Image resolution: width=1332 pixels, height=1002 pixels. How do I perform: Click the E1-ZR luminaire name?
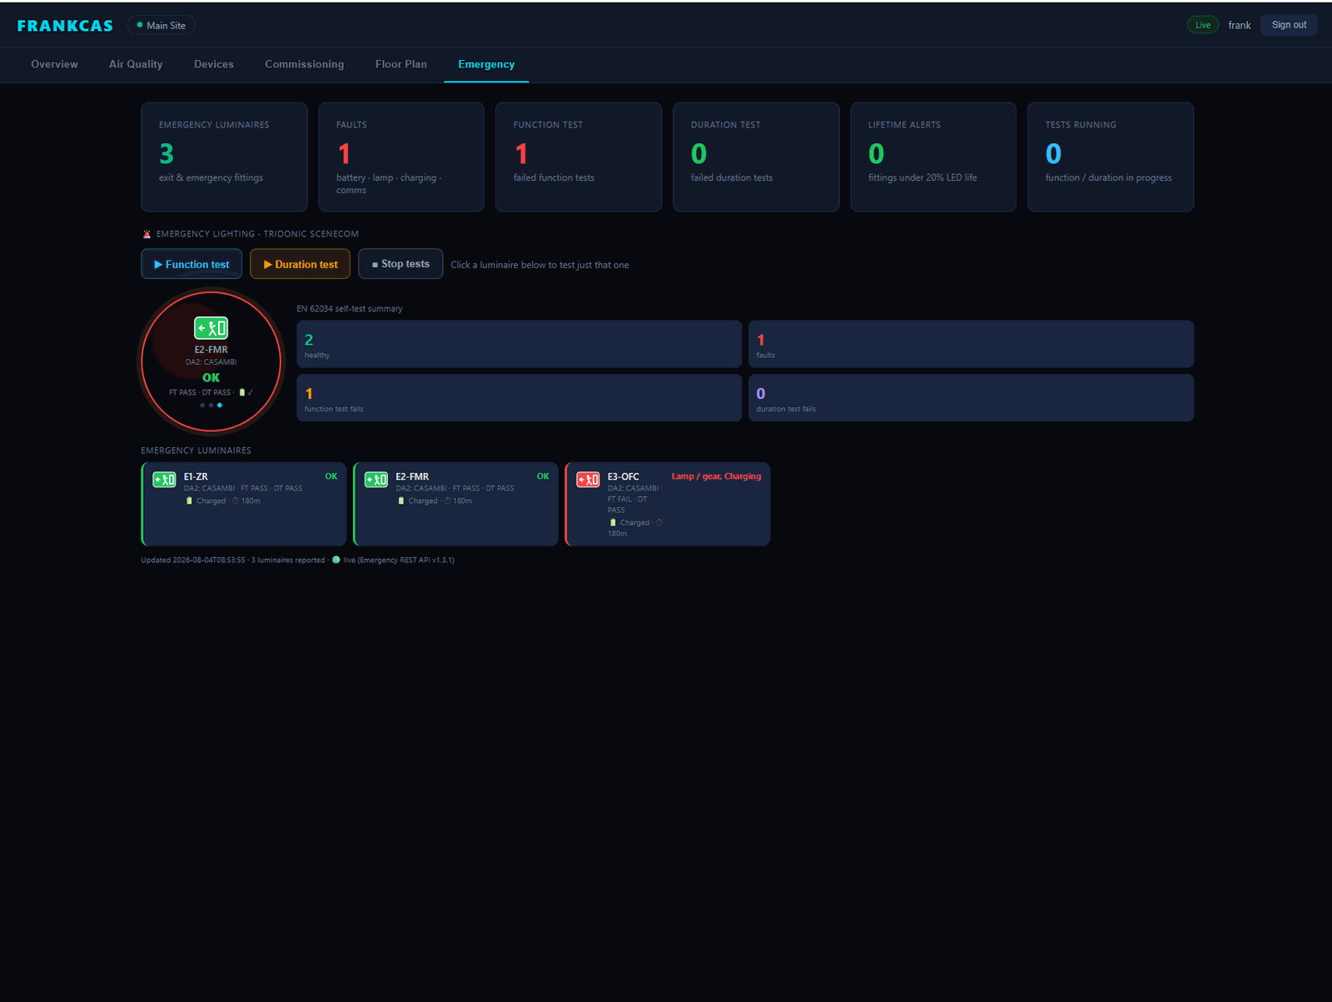coord(196,476)
